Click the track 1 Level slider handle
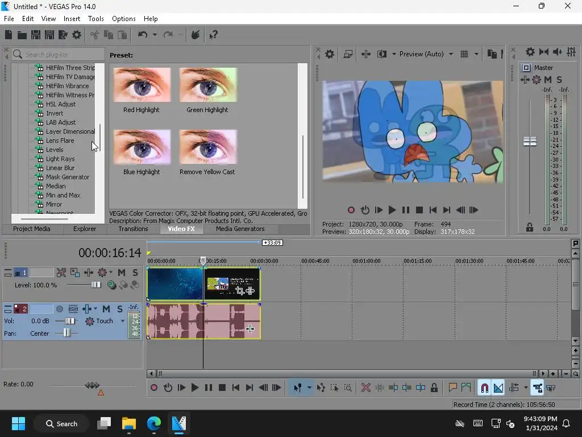Screen dimensions: 582x437 click(x=95, y=285)
